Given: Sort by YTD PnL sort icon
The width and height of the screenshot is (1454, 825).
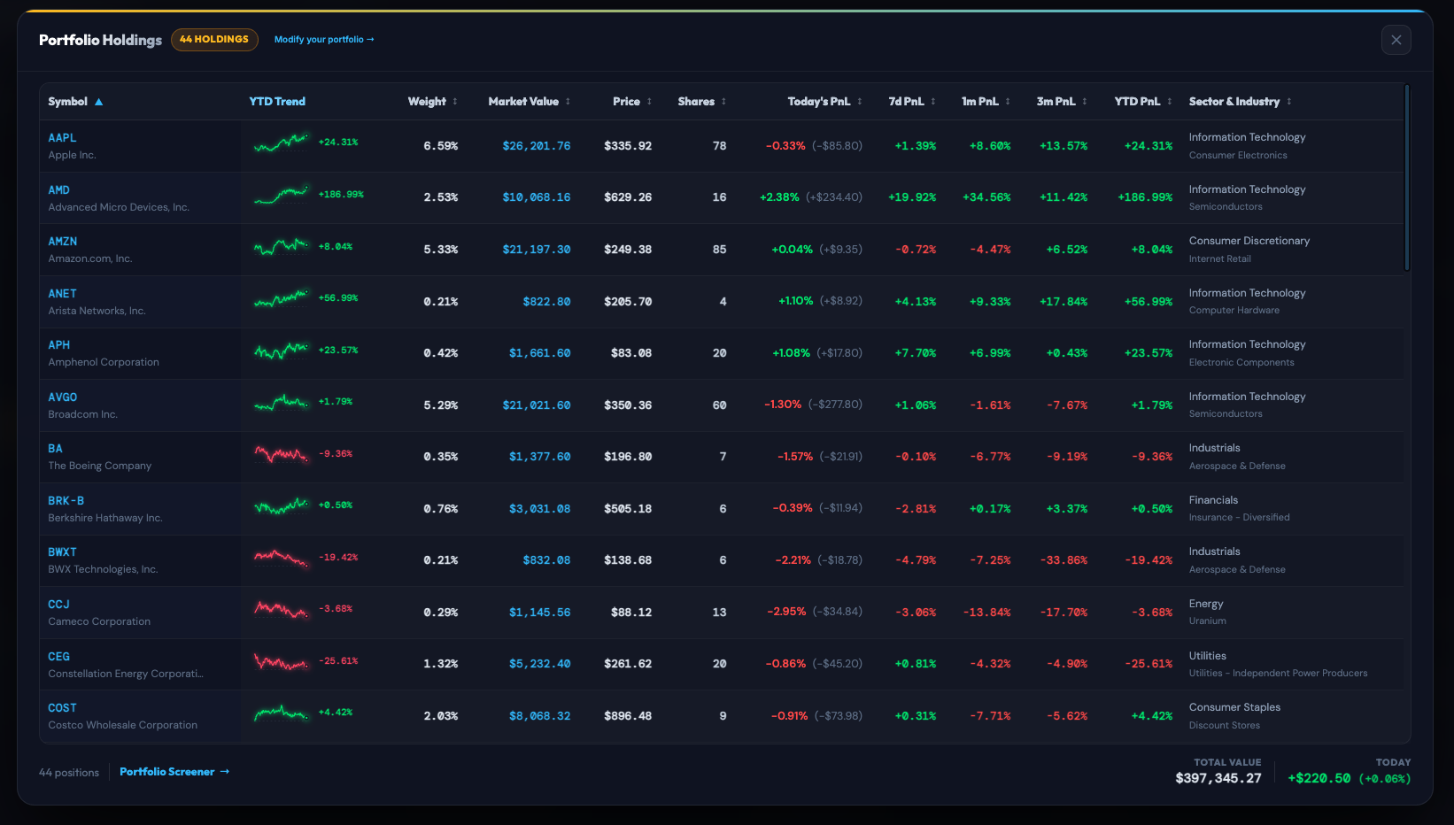Looking at the screenshot, I should coord(1170,102).
